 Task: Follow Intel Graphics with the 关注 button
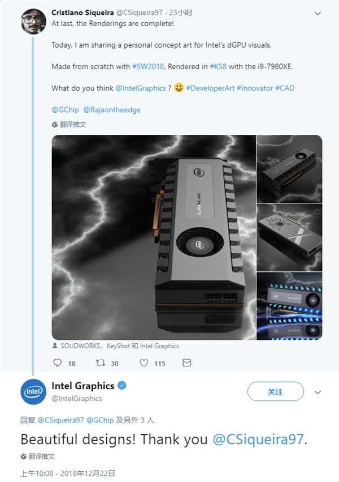click(x=276, y=391)
